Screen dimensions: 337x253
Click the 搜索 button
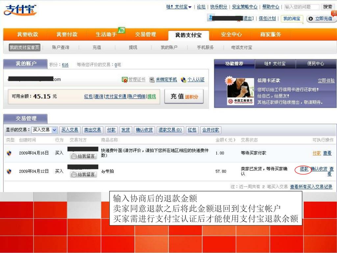point(327,7)
